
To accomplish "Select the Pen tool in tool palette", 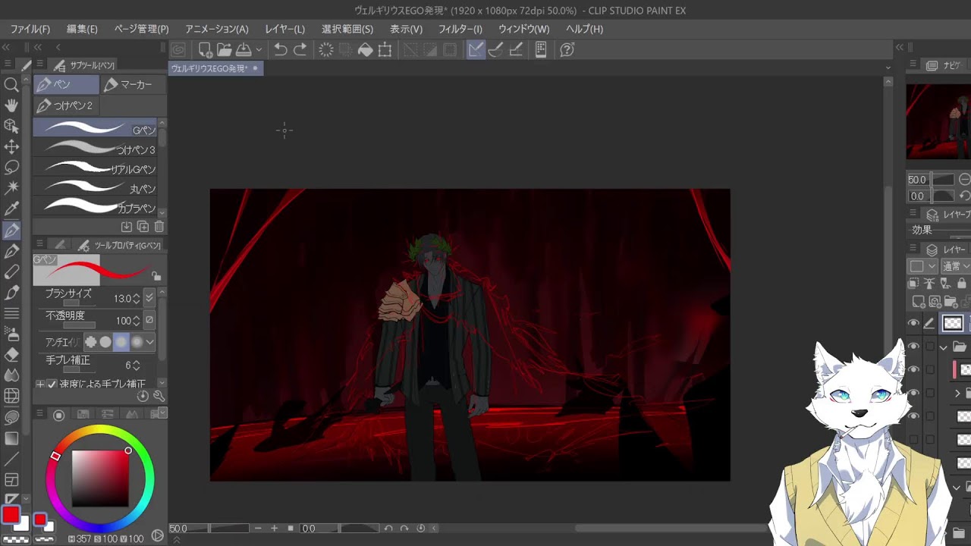I will pos(11,230).
